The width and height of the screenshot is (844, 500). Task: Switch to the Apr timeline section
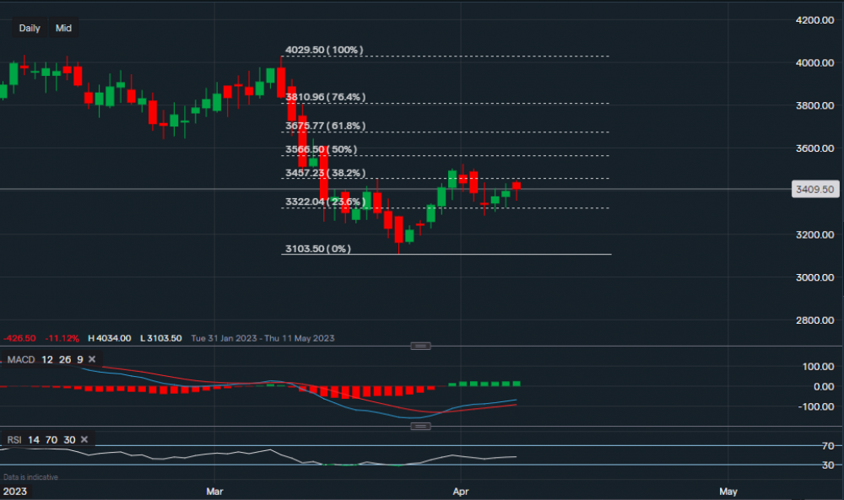461,491
